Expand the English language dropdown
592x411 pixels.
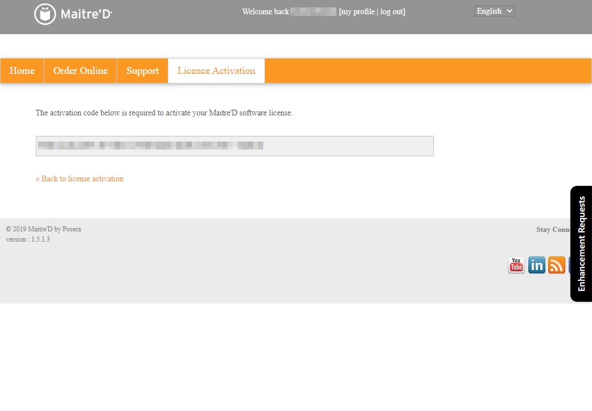coord(494,11)
